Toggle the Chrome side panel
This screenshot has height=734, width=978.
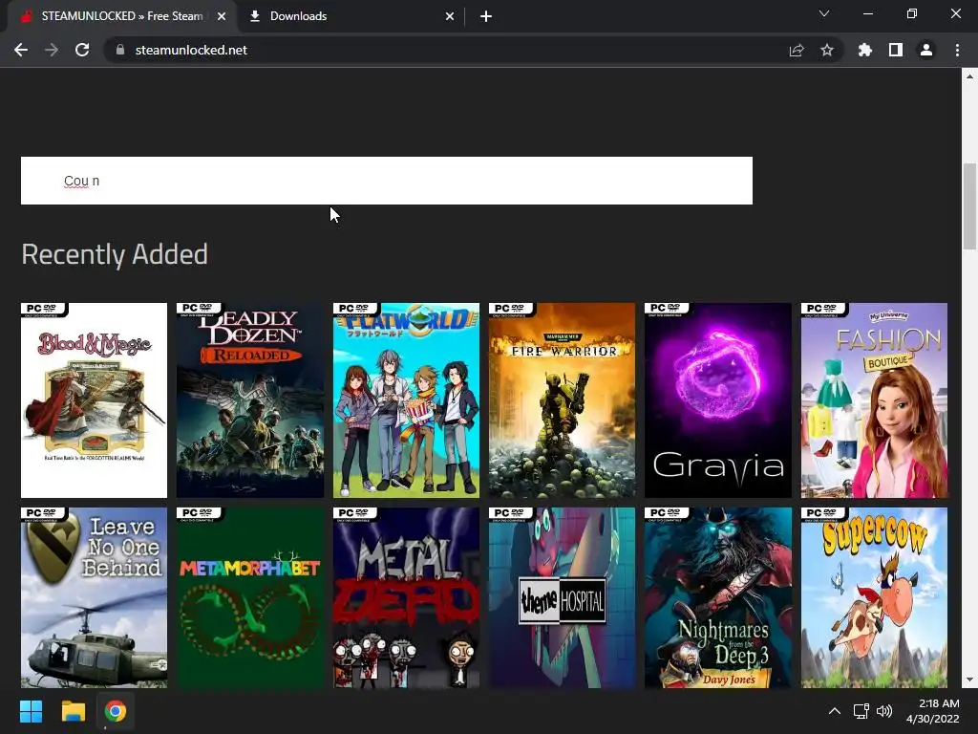point(896,50)
